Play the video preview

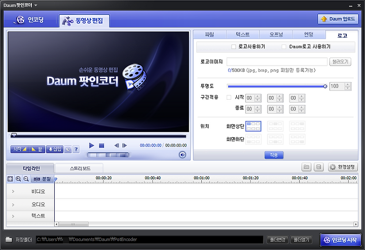[91, 145]
